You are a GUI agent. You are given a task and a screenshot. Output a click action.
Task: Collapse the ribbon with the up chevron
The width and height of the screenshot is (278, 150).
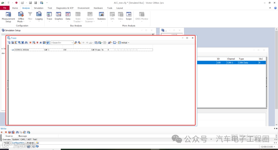tap(270, 8)
